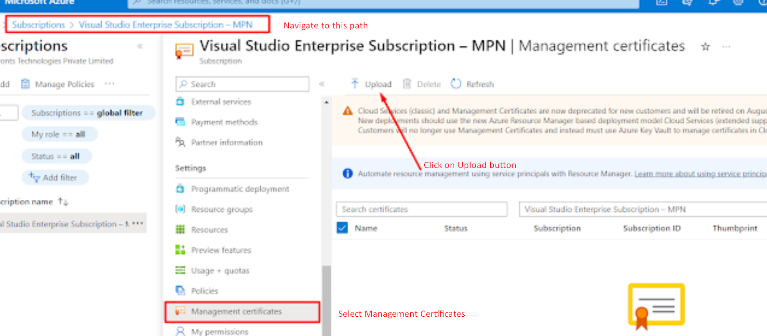Image resolution: width=767 pixels, height=336 pixels.
Task: Click Manage Policies button
Action: pos(58,84)
